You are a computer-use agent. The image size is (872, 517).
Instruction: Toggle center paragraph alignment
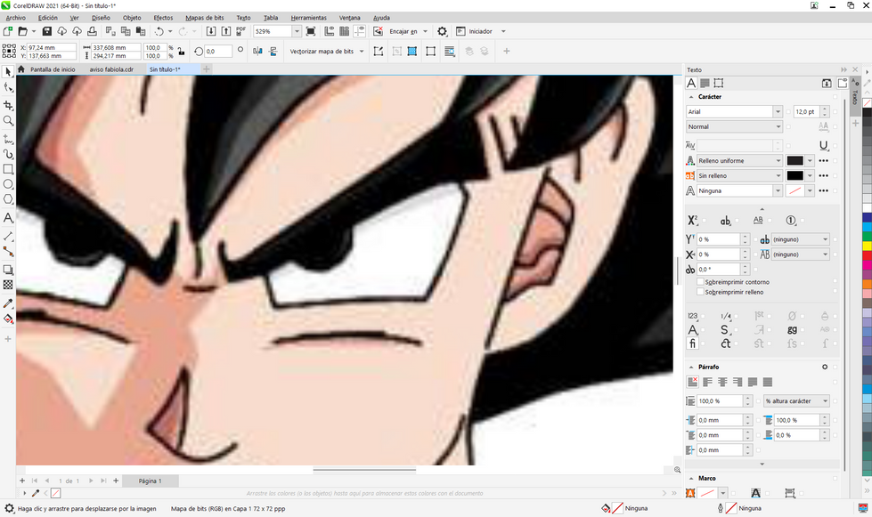pos(722,382)
